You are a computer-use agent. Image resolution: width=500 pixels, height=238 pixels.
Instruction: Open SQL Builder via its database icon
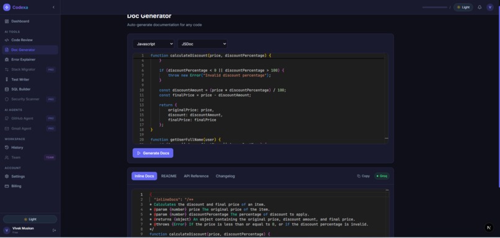click(x=7, y=89)
